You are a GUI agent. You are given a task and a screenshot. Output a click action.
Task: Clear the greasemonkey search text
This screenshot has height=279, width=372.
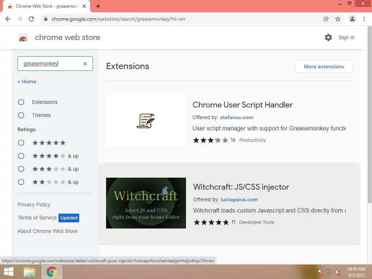pos(85,64)
